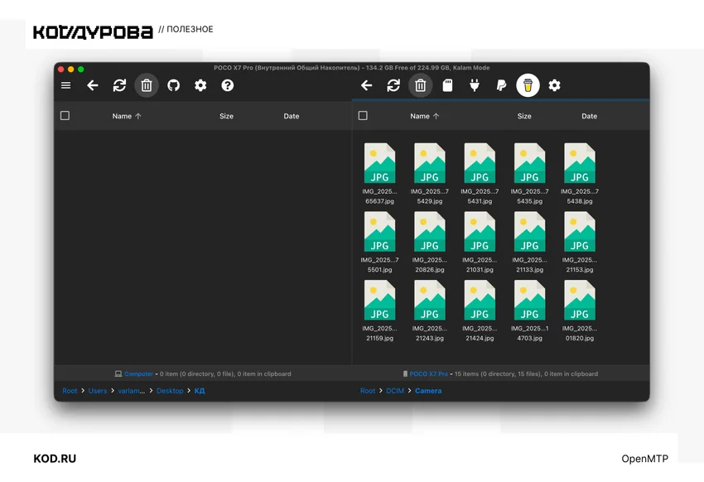The image size is (704, 482).
Task: Sort left pane by Size column
Action: coord(226,116)
